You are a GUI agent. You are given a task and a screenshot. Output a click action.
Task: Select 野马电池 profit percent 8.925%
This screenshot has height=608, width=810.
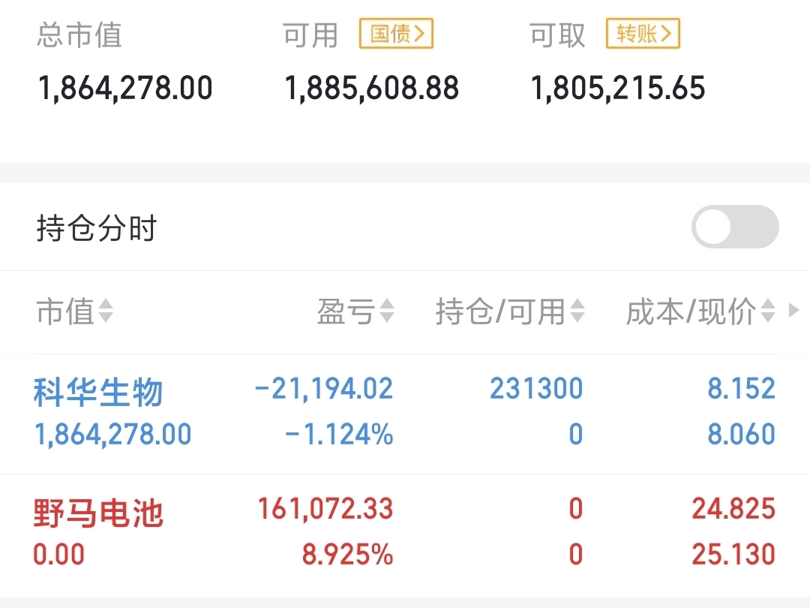click(348, 554)
